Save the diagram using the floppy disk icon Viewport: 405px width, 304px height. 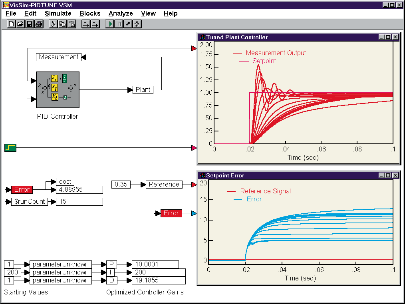30,24
